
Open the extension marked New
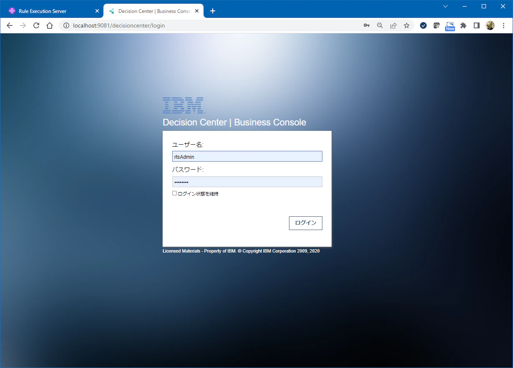(x=450, y=26)
